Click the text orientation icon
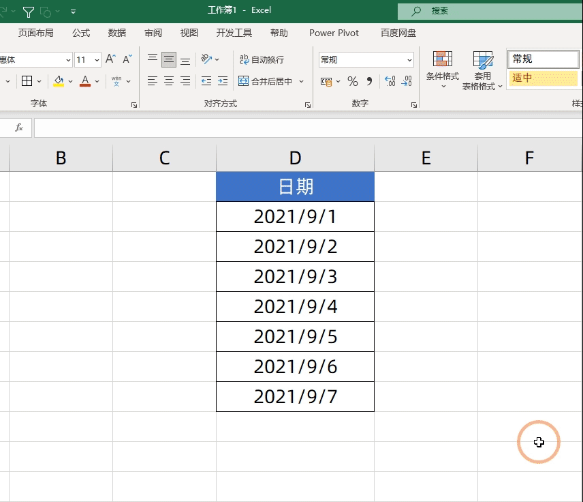 pos(206,59)
